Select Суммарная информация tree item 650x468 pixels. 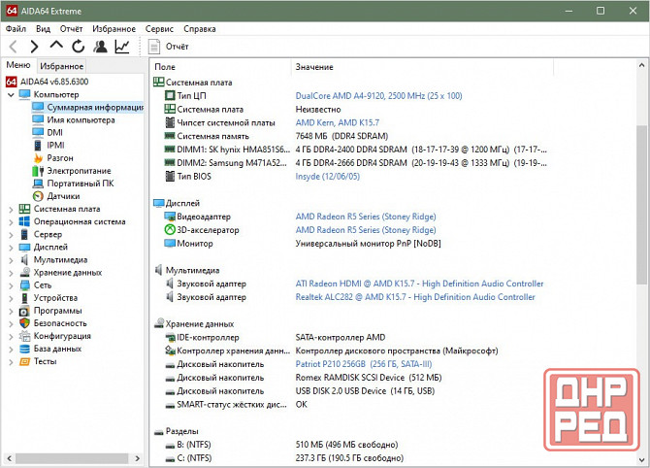(x=95, y=107)
